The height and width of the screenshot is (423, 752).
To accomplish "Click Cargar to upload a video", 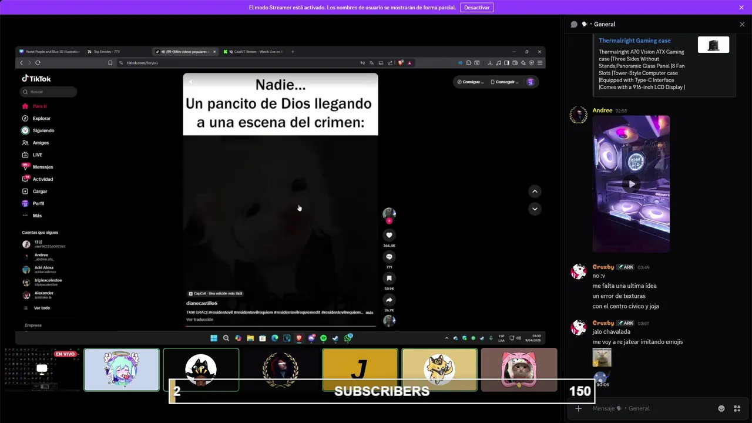I will click(x=35, y=192).
